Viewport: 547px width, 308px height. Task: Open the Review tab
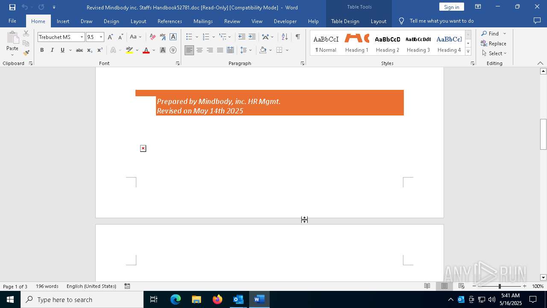click(232, 21)
